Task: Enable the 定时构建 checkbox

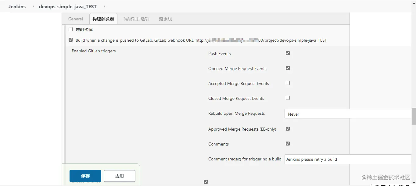Action: point(71,29)
